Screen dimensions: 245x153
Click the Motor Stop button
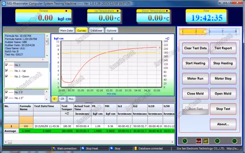coord(223,79)
